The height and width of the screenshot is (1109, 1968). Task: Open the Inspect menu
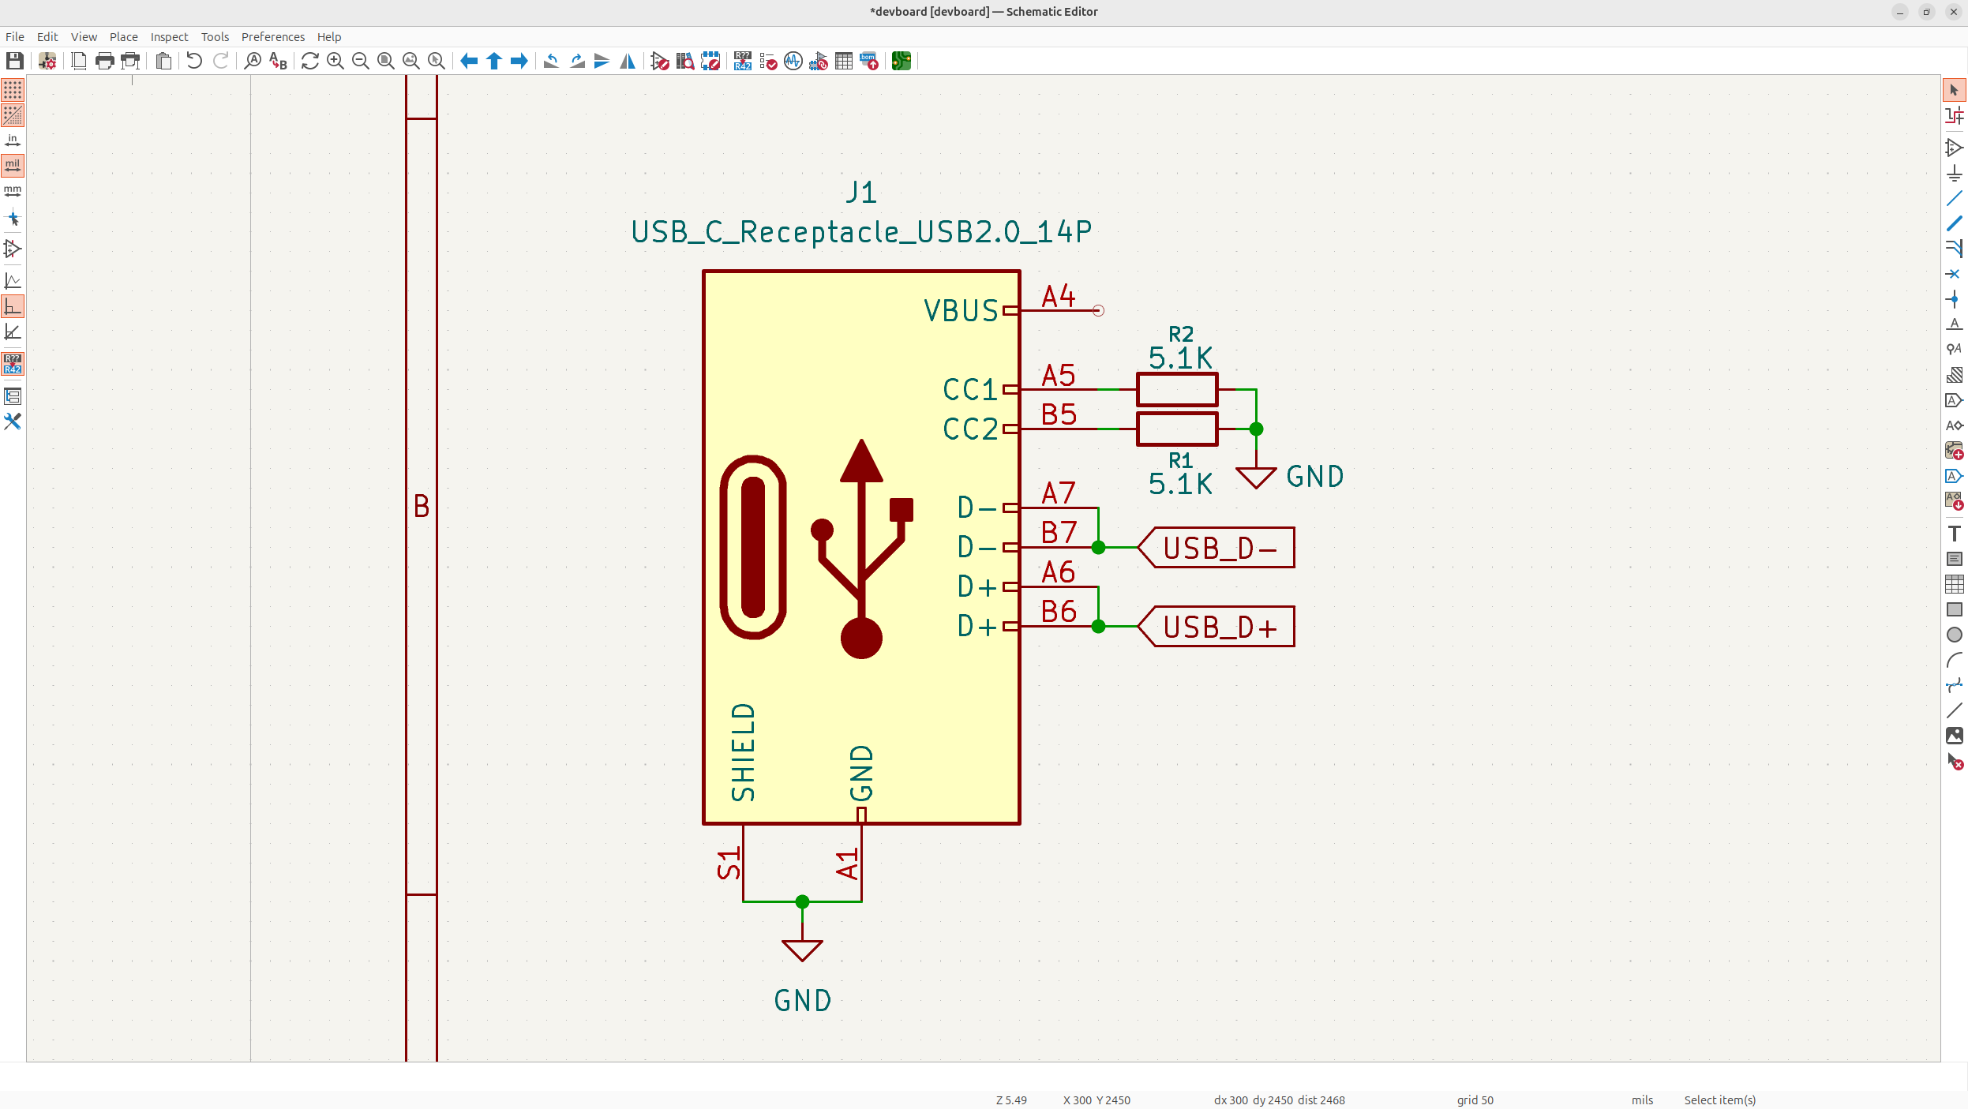tap(169, 37)
